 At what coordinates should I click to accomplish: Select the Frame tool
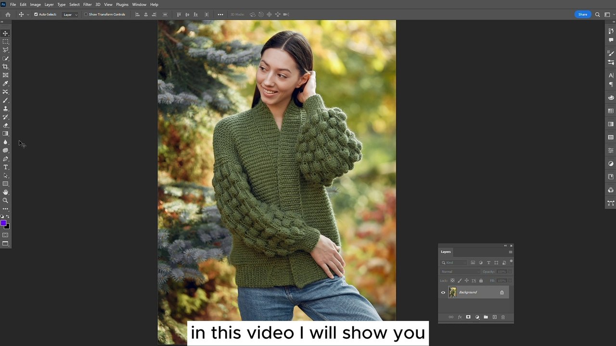point(5,75)
